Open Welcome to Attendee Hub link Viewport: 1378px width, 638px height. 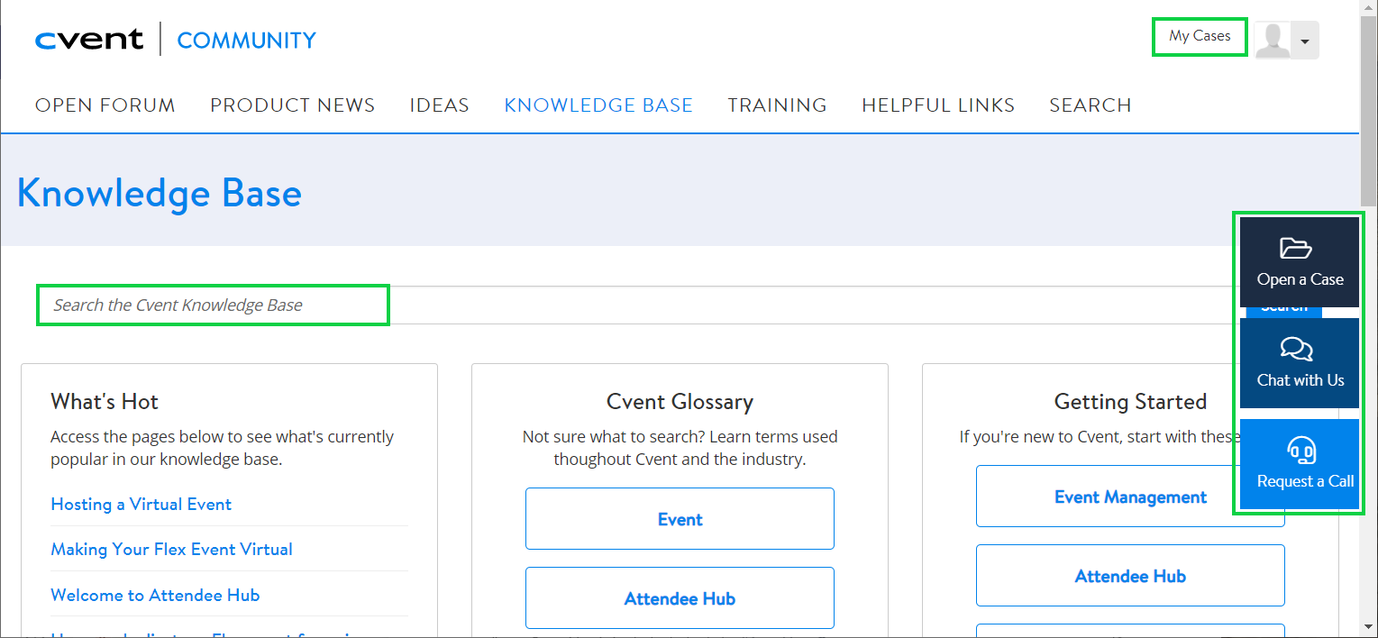click(155, 596)
